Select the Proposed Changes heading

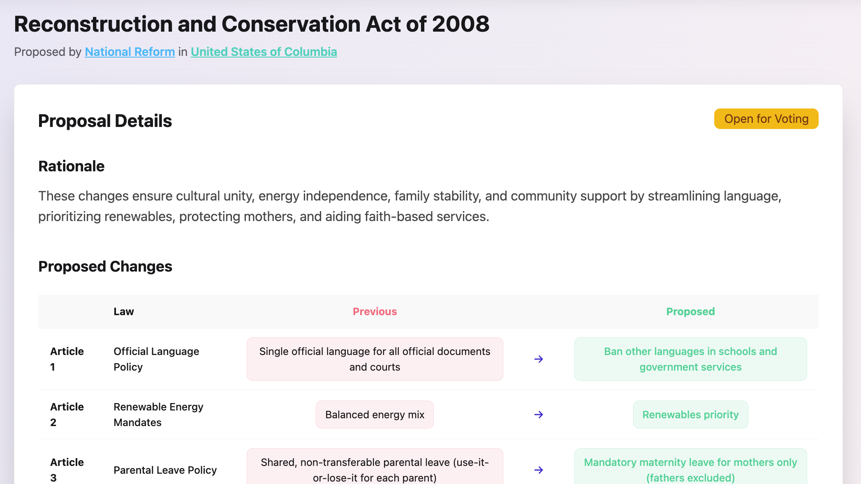click(x=105, y=266)
